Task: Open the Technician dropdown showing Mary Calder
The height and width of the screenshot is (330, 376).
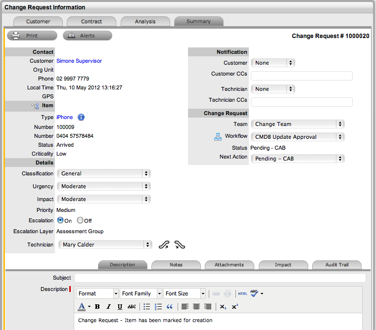Action: [x=105, y=245]
